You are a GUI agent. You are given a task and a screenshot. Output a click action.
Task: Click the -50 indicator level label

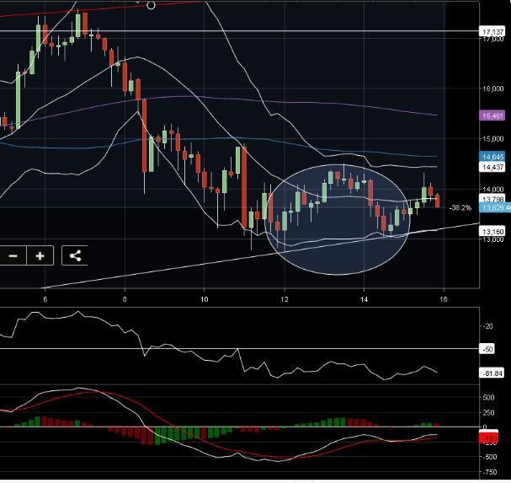coord(487,349)
